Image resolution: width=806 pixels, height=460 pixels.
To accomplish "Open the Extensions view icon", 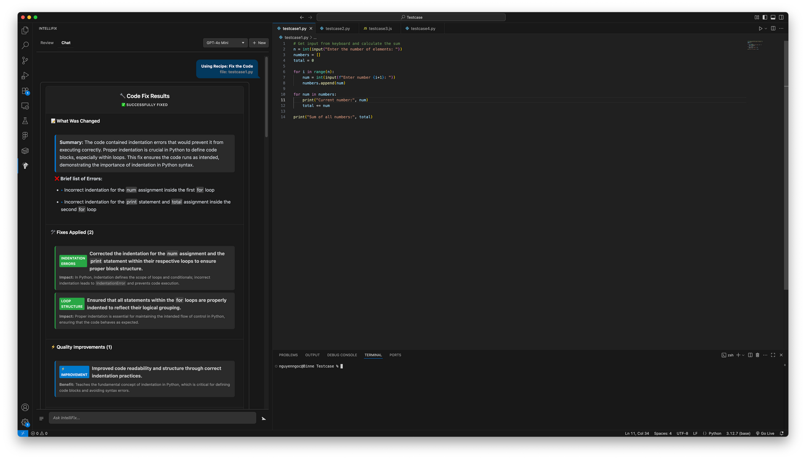I will click(25, 91).
